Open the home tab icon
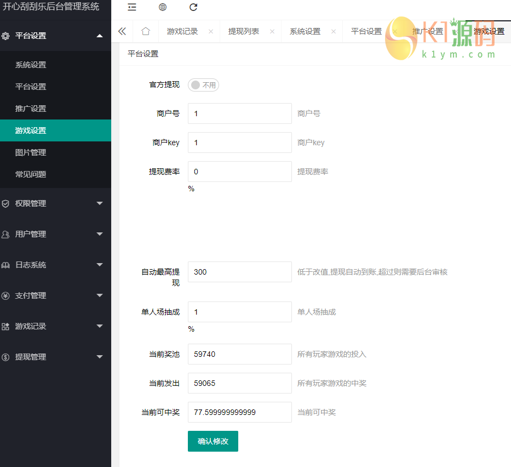 145,31
